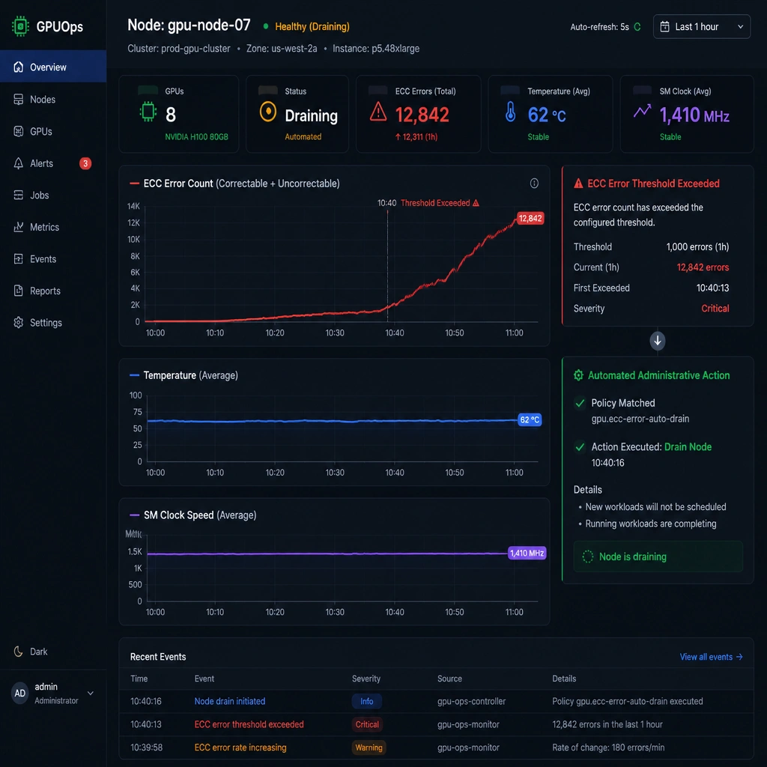Click the GPUOps chip logo icon

pos(20,26)
